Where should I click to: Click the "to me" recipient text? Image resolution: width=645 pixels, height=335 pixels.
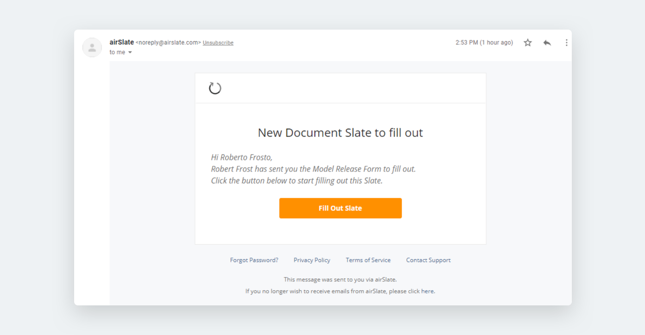tap(117, 52)
